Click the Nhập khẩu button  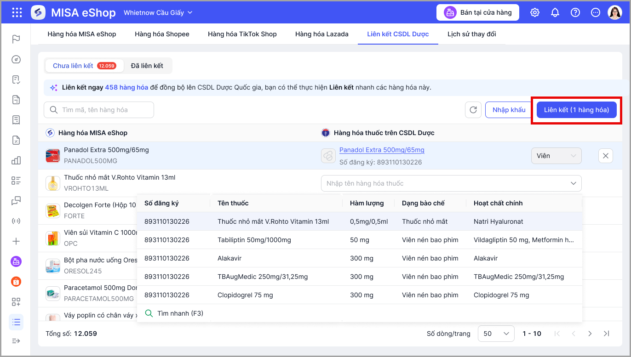tap(509, 110)
